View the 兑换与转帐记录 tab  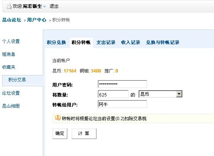point(163,42)
